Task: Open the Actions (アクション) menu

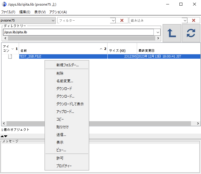Action: click(x=58, y=12)
